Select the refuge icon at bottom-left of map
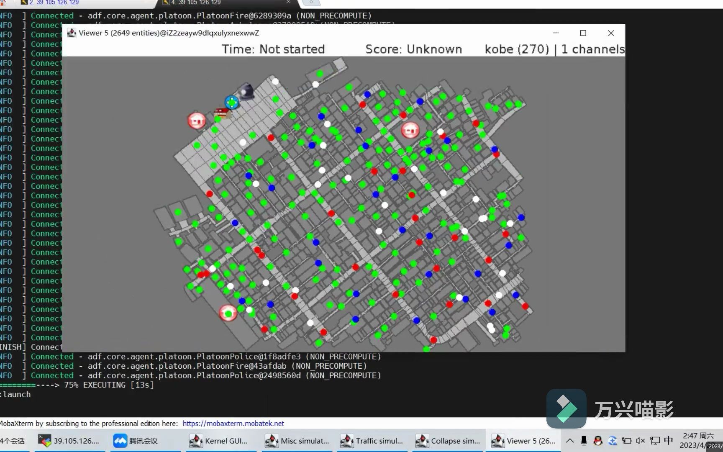723x452 pixels. [x=228, y=313]
